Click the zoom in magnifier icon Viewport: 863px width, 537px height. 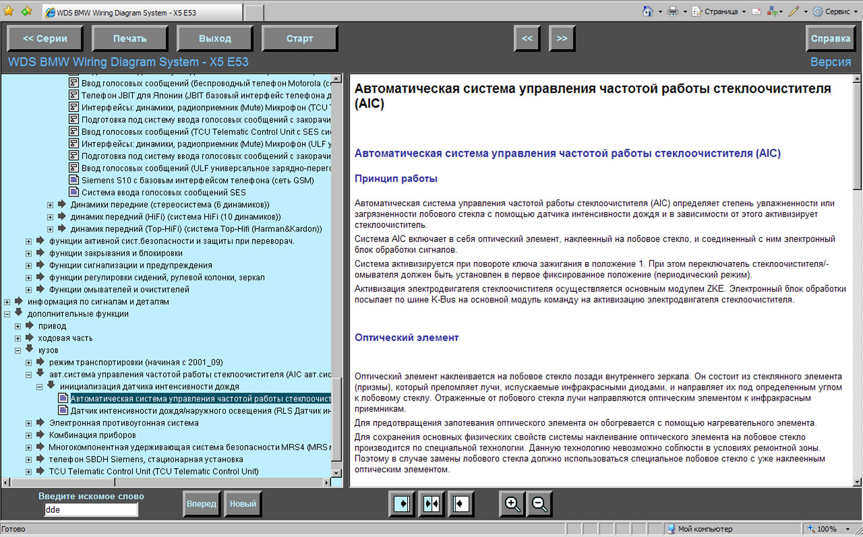pyautogui.click(x=512, y=504)
